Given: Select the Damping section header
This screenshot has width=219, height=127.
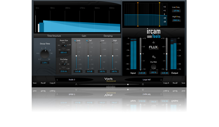Looking at the screenshot, I should pos(108,36).
